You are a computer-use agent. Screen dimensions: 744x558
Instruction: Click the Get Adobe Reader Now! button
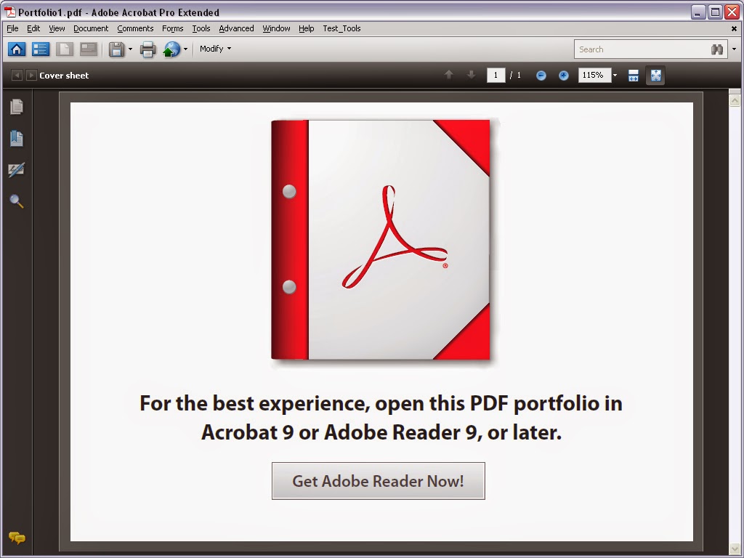pyautogui.click(x=378, y=481)
